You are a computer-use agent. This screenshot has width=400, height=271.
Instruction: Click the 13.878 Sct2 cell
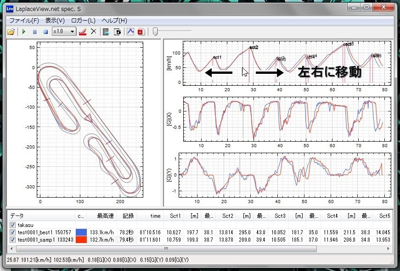(226, 240)
